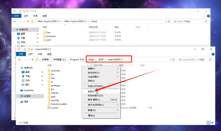Open 查看 tab in Inspire2020.1.1 window

click(x=49, y=54)
